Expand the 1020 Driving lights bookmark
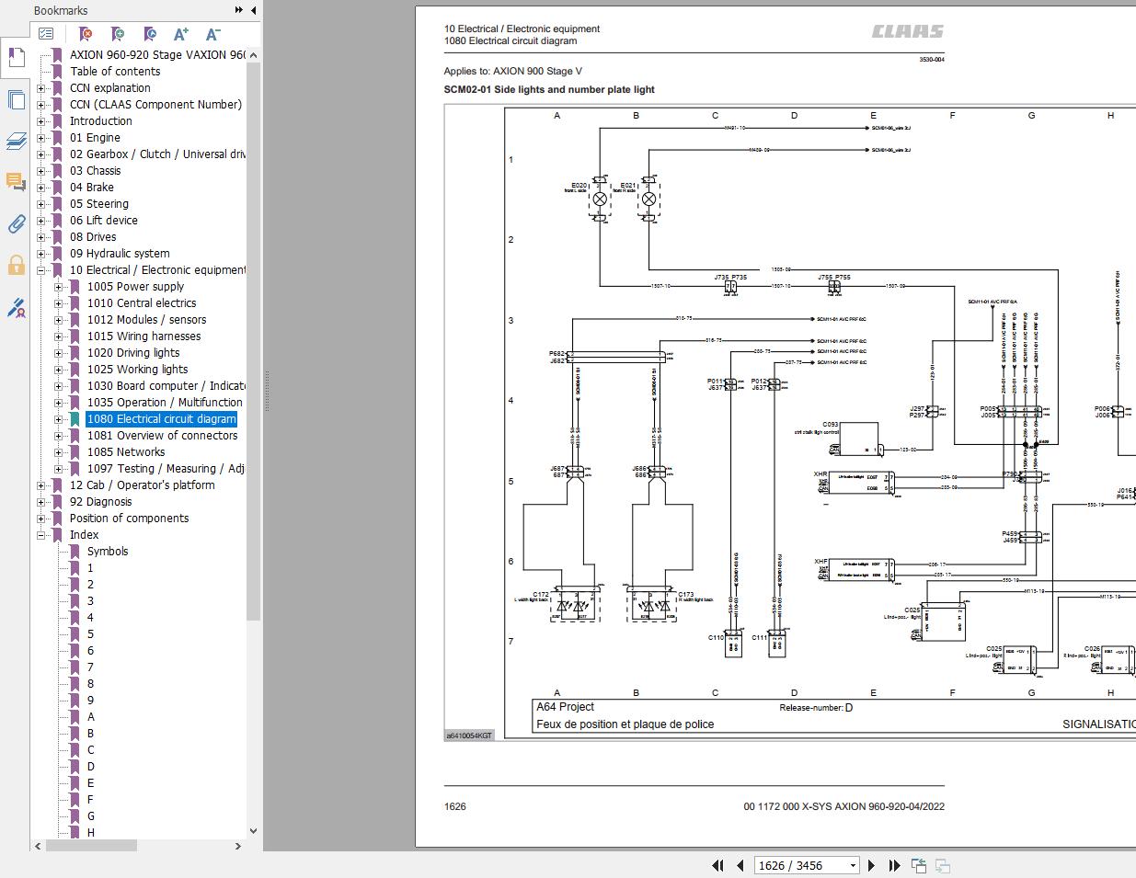Image resolution: width=1136 pixels, height=878 pixels. 58,353
